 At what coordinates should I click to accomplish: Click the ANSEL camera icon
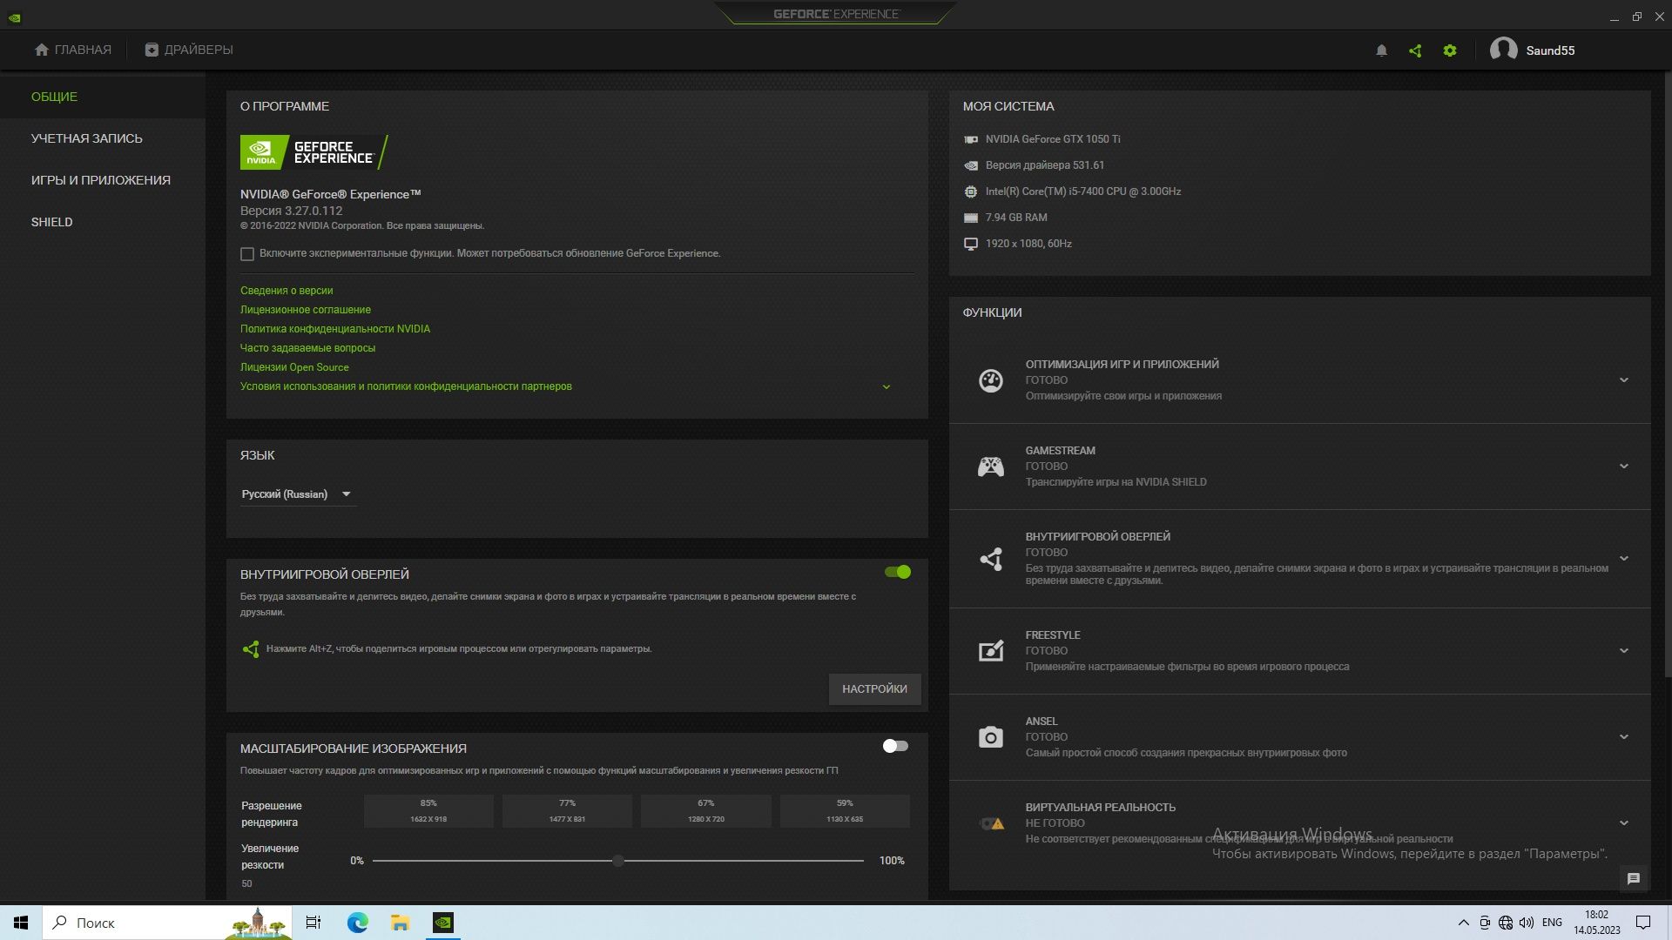pos(991,737)
